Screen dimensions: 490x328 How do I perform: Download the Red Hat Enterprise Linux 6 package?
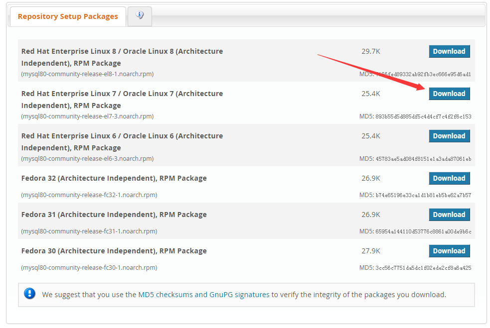449,136
